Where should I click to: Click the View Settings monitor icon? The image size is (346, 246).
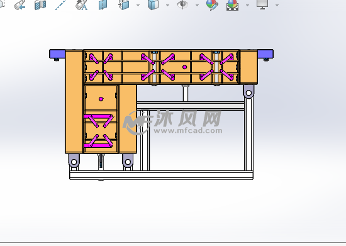click(x=262, y=4)
